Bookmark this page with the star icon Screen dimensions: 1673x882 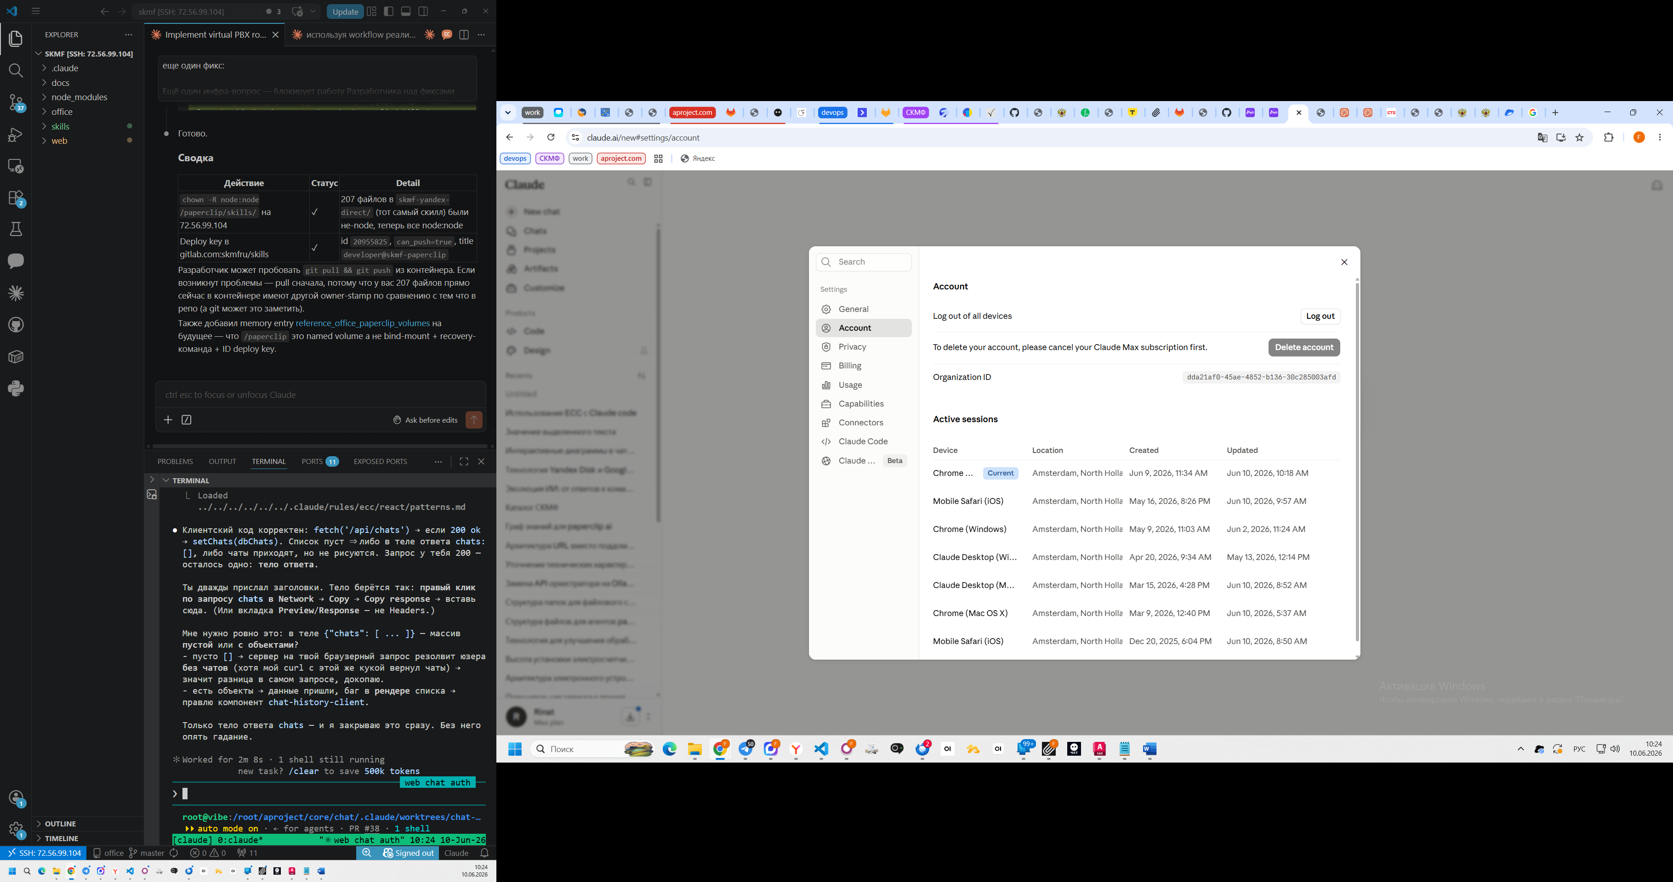[x=1580, y=138]
